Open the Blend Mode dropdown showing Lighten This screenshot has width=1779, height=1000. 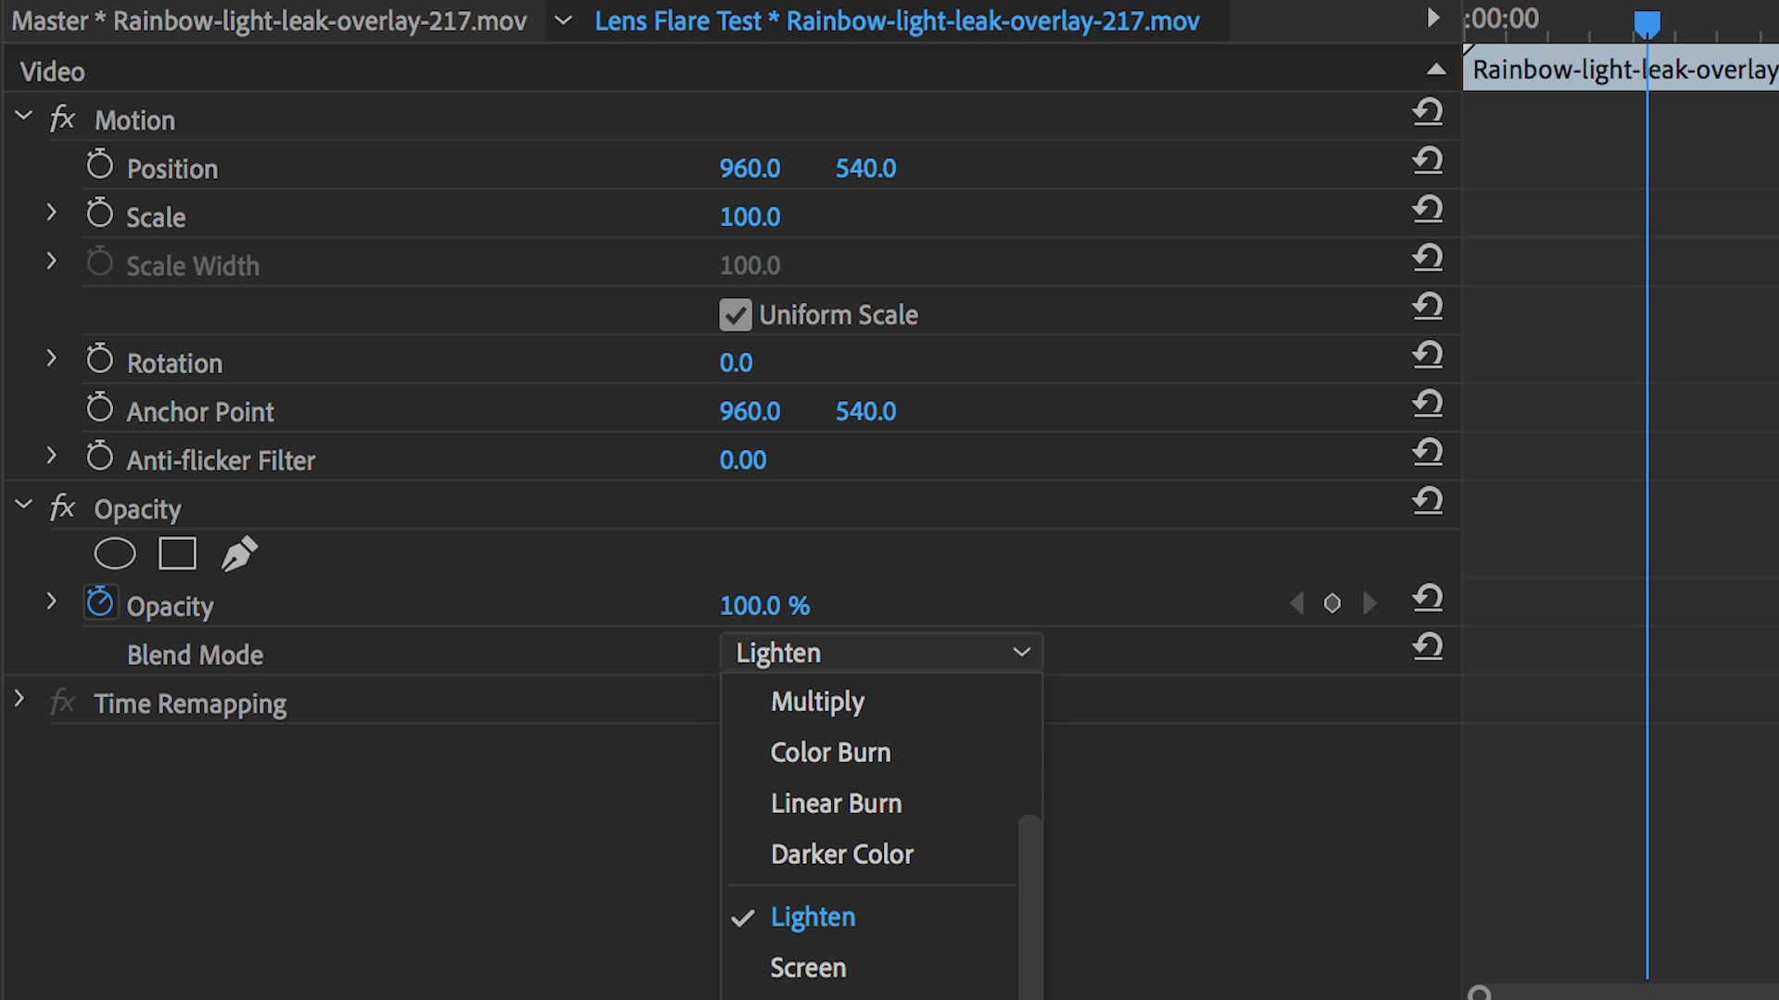[x=880, y=653]
